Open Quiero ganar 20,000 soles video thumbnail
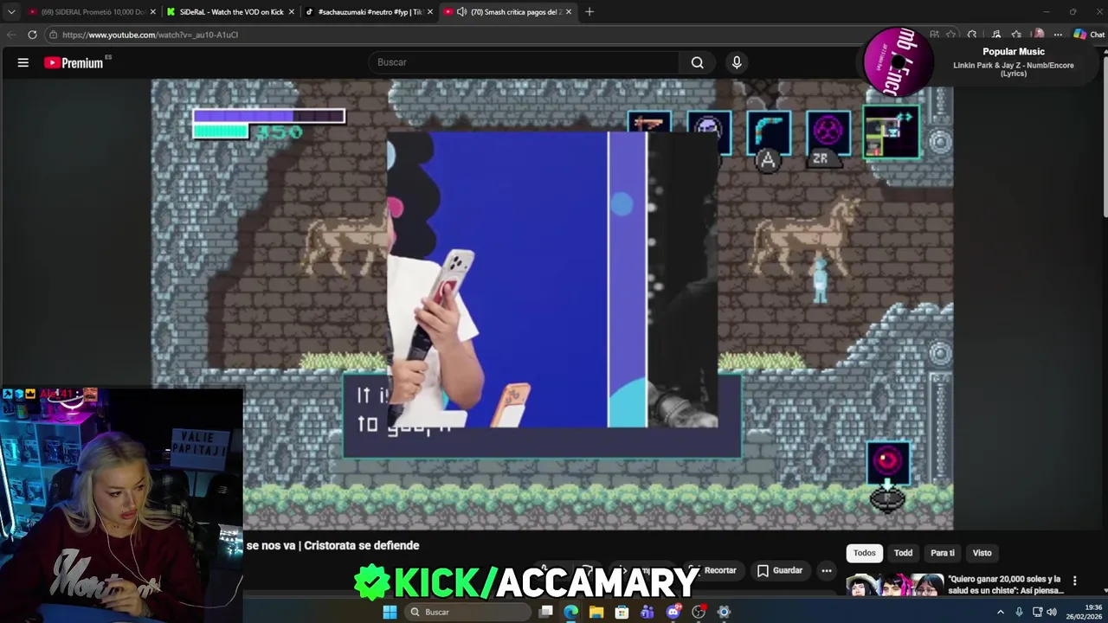Viewport: 1108px width, 623px height. 894,584
